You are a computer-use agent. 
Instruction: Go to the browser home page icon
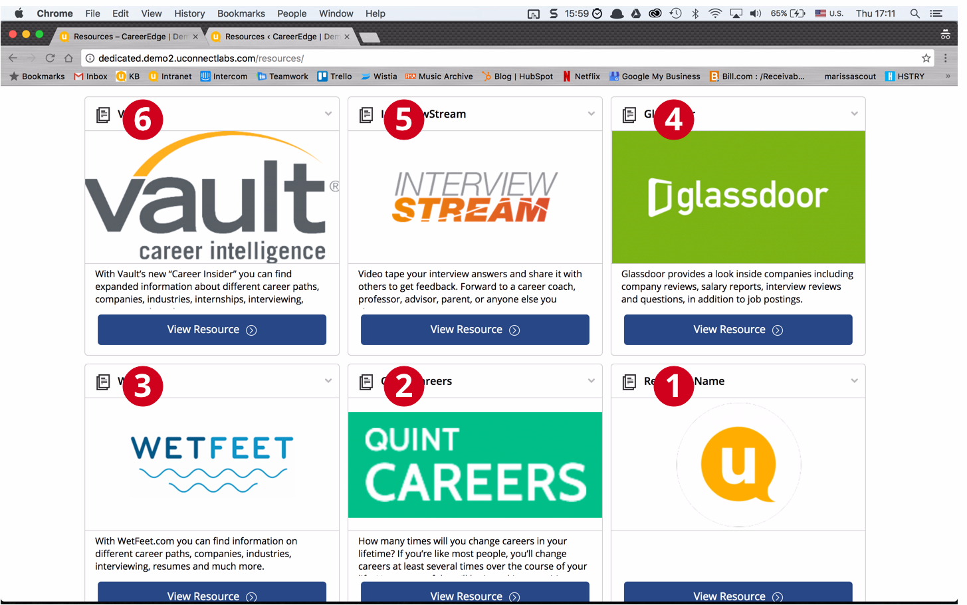[68, 59]
